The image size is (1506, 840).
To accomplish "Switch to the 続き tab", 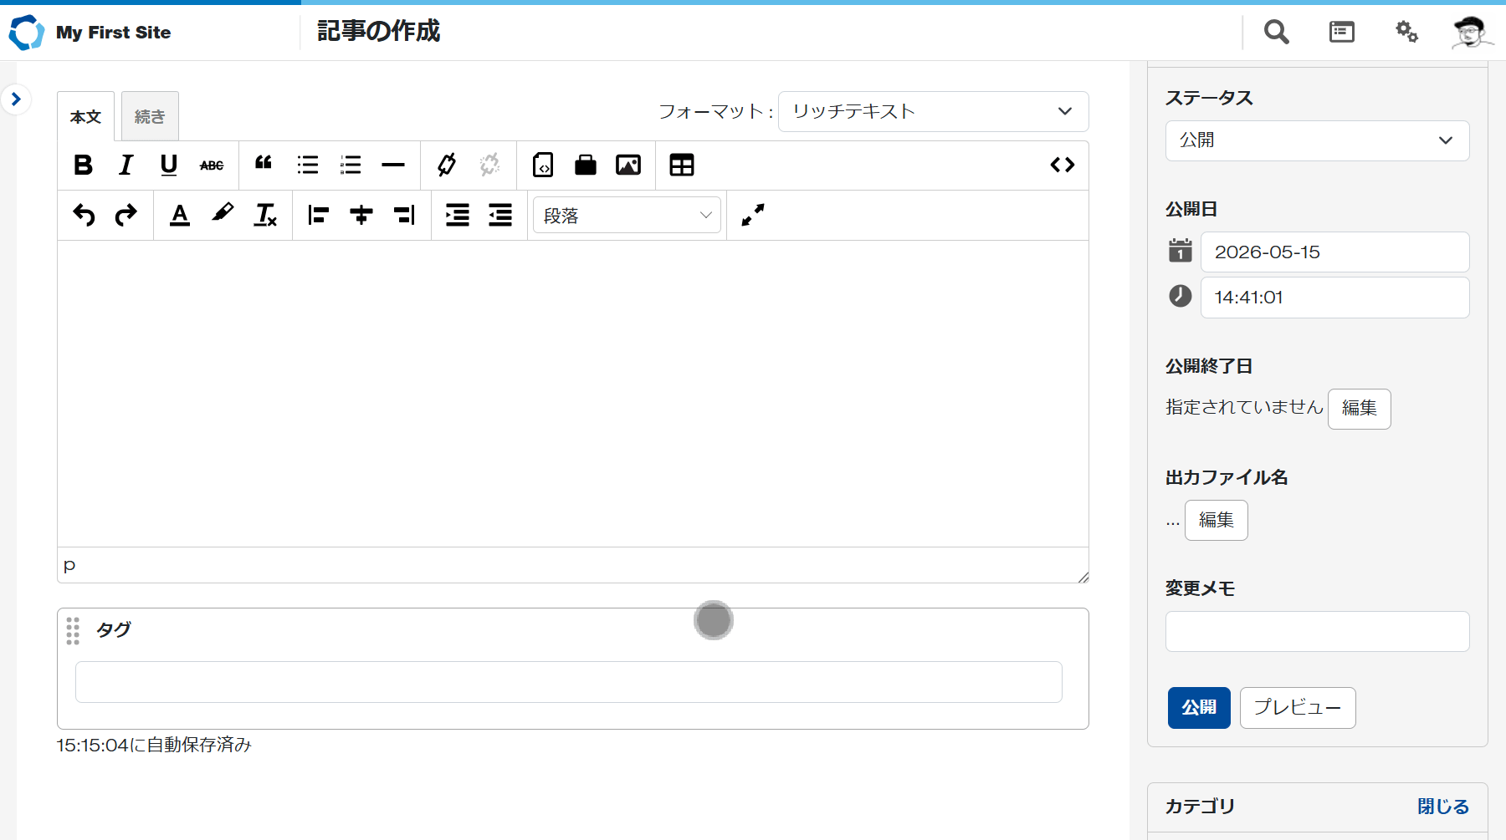I will pos(150,117).
